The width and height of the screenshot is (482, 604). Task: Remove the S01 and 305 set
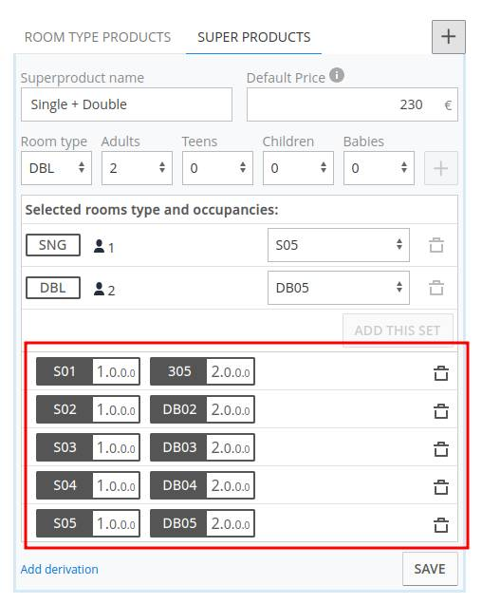441,372
